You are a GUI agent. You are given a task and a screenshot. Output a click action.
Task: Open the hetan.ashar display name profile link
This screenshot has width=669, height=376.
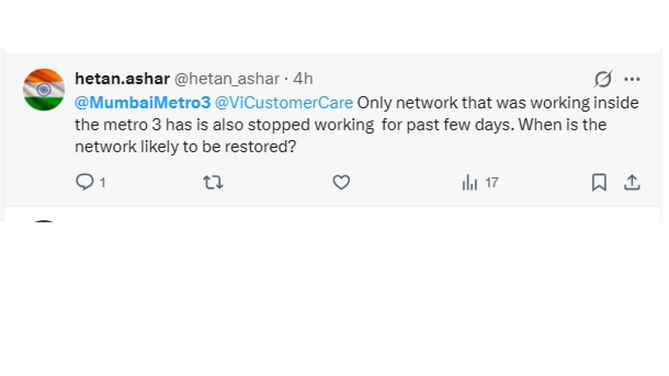122,79
